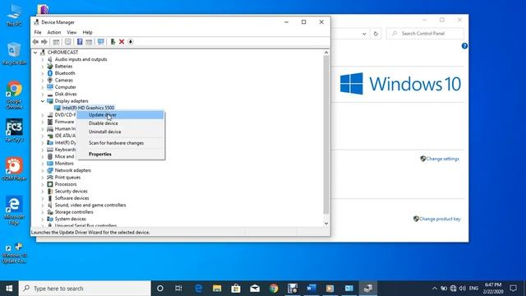Image resolution: width=526 pixels, height=296 pixels.
Task: Click refresh button in Control Panel address bar
Action: 376,34
